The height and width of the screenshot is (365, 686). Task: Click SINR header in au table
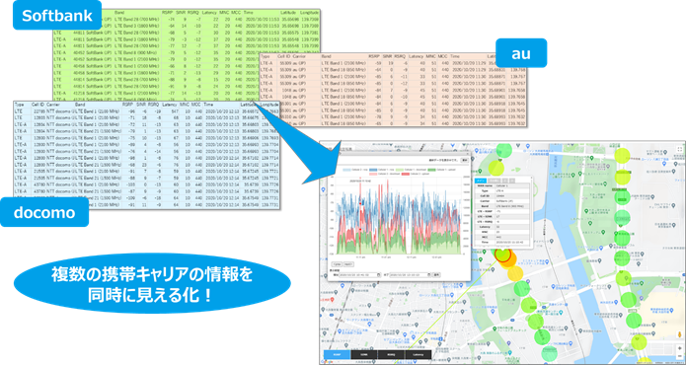click(x=387, y=57)
